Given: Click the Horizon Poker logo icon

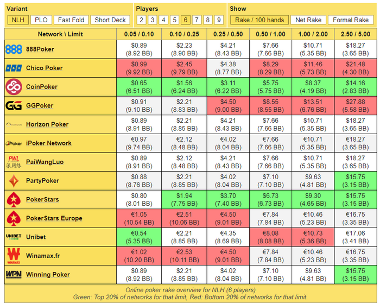Looking at the screenshot, I should 14,124.
